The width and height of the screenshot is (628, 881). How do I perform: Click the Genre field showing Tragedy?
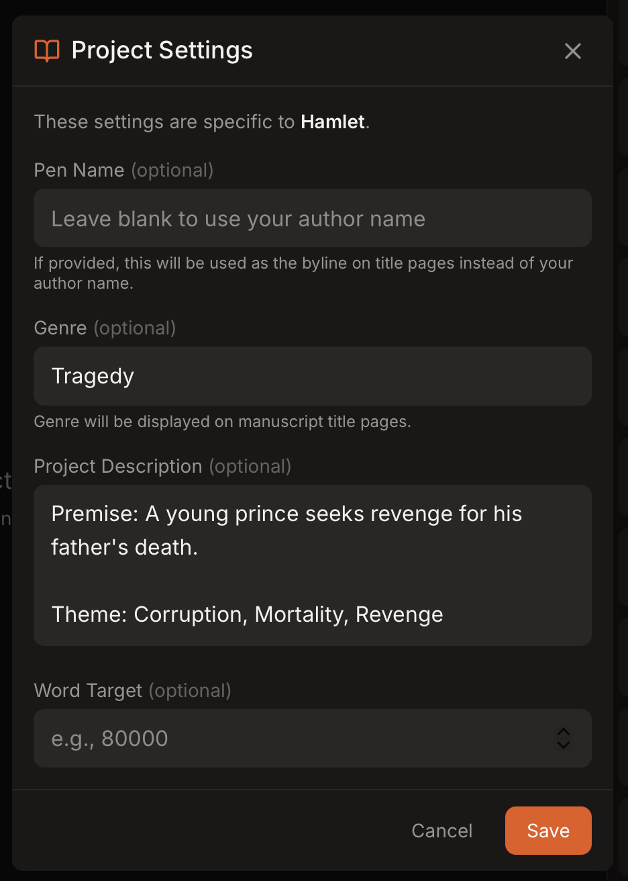313,376
